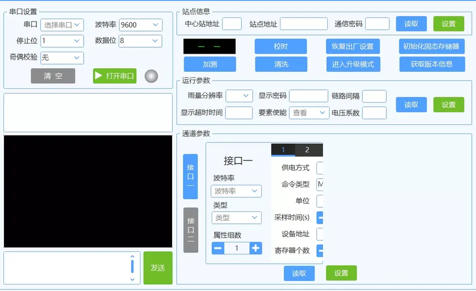
Task: Click the minus icon for 属性组数
Action: click(218, 248)
